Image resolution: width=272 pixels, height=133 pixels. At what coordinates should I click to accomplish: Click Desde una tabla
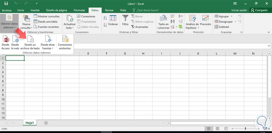click(x=45, y=22)
